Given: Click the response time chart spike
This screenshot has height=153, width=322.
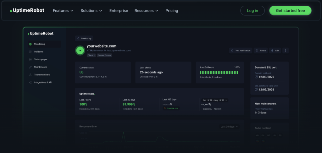Looking at the screenshot, I should point(123,136).
